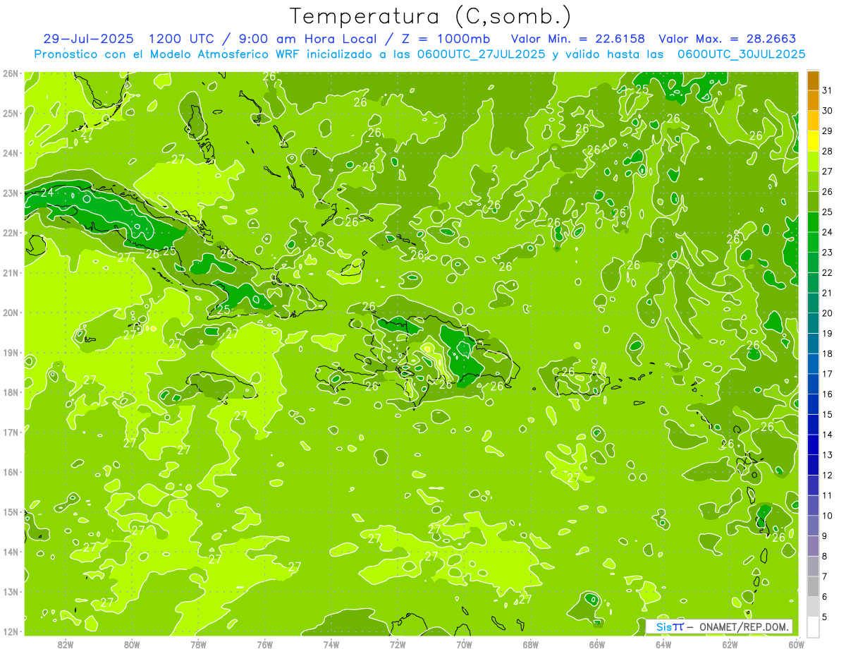The height and width of the screenshot is (654, 846).
Task: Click the 24 contour label over western Cuba
Action: pos(47,193)
